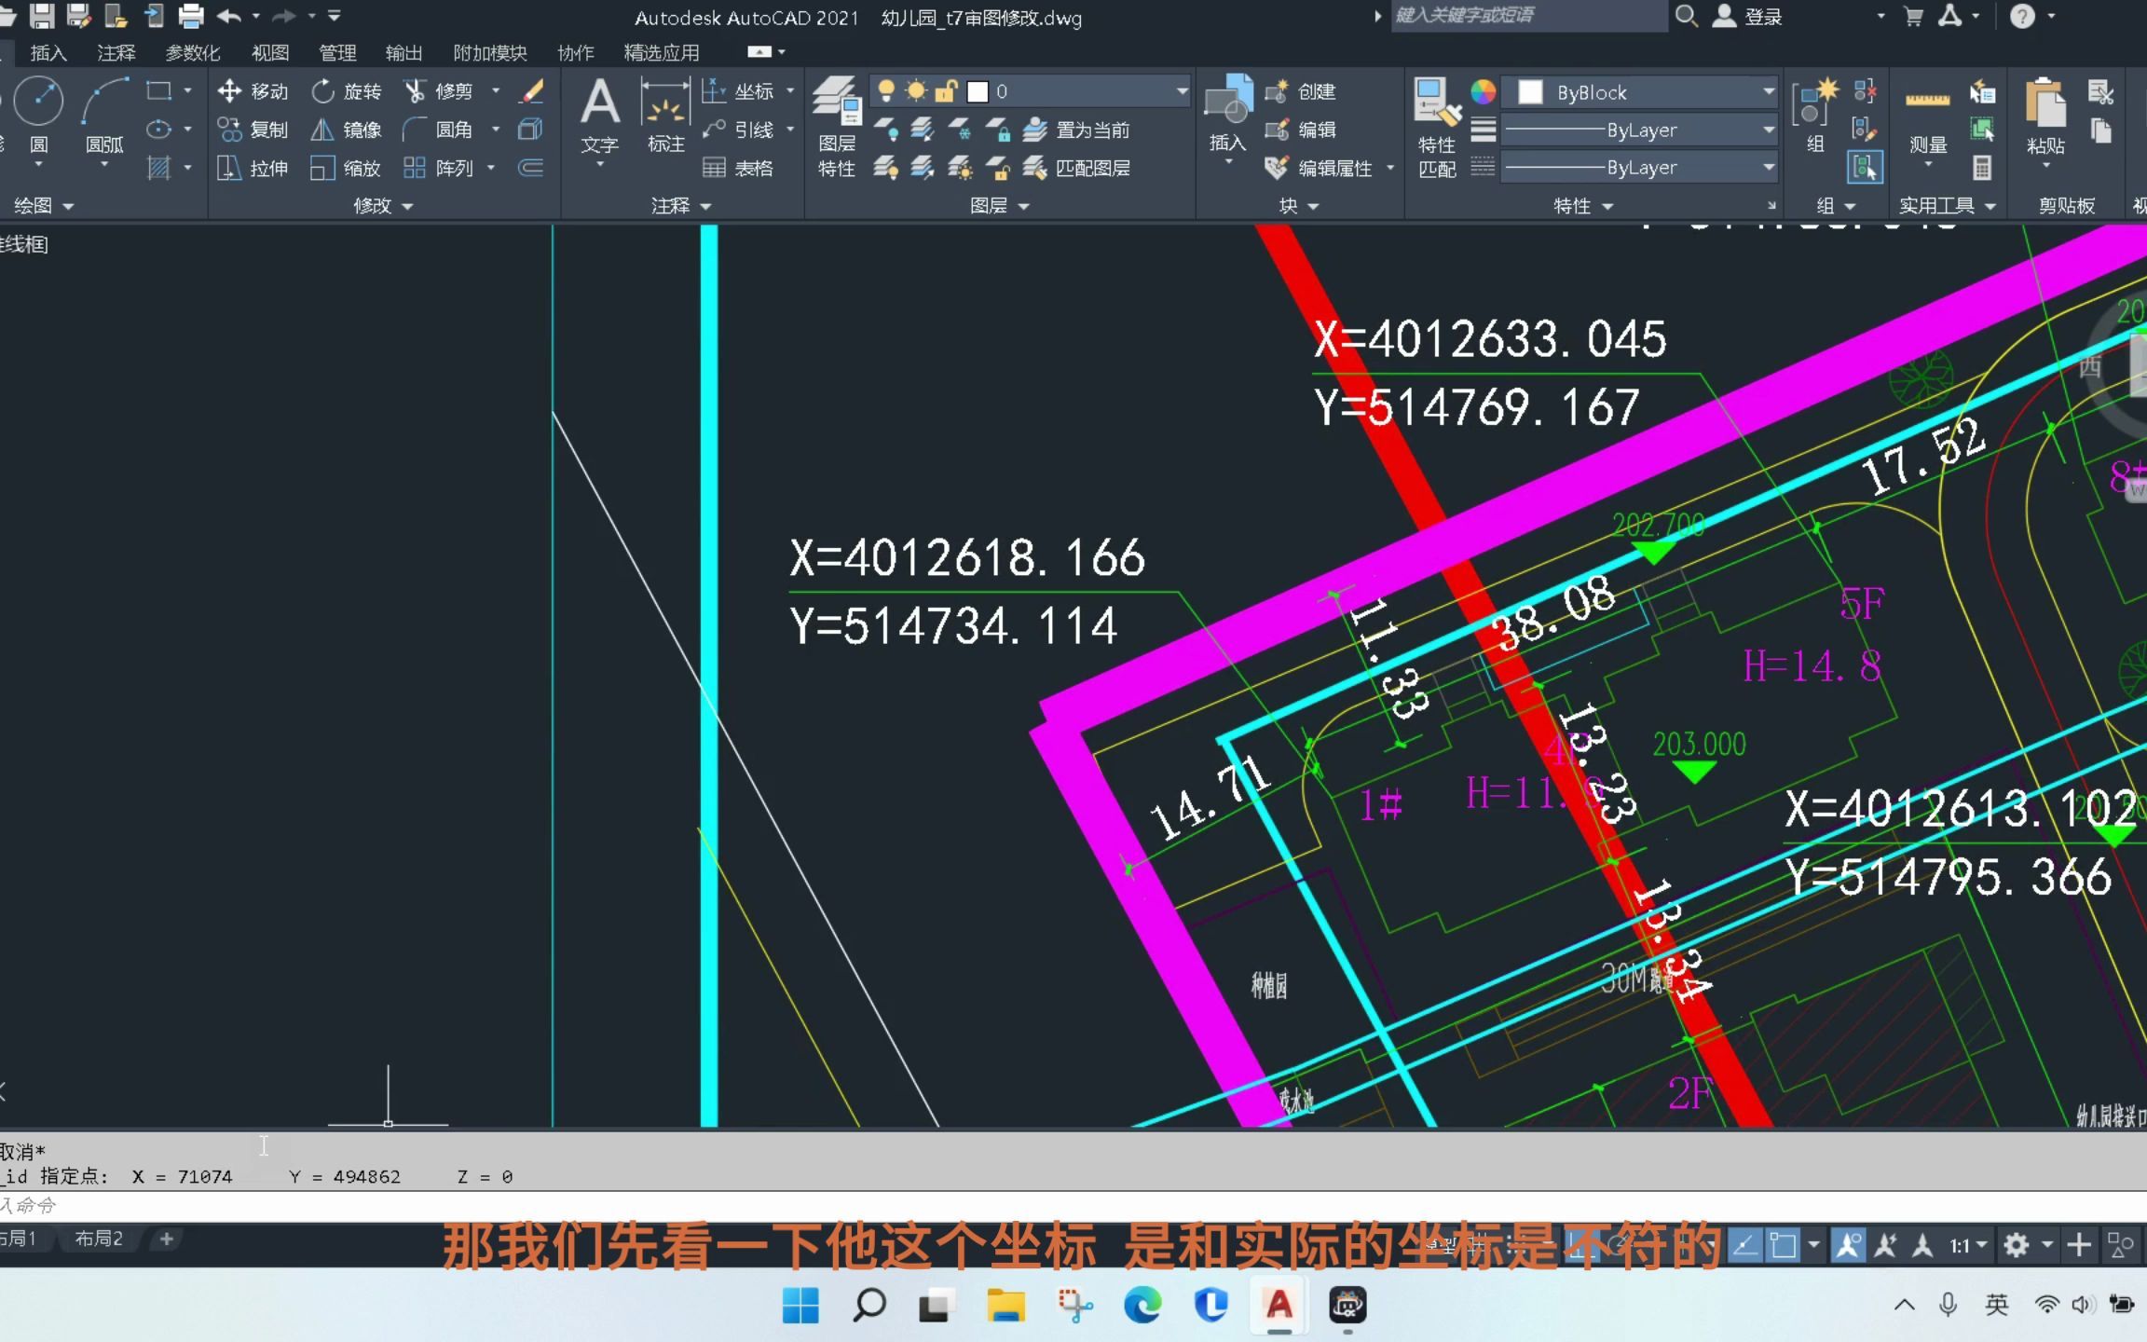Expand the ByBlock color dropdown
This screenshot has height=1342, width=2147.
pyautogui.click(x=1768, y=92)
